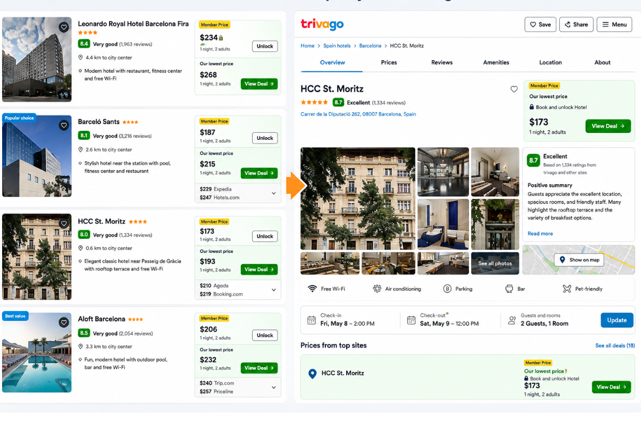Viewport: 641px width, 427px height.
Task: Heart the Aloft Barcelona listing
Action: [64, 322]
